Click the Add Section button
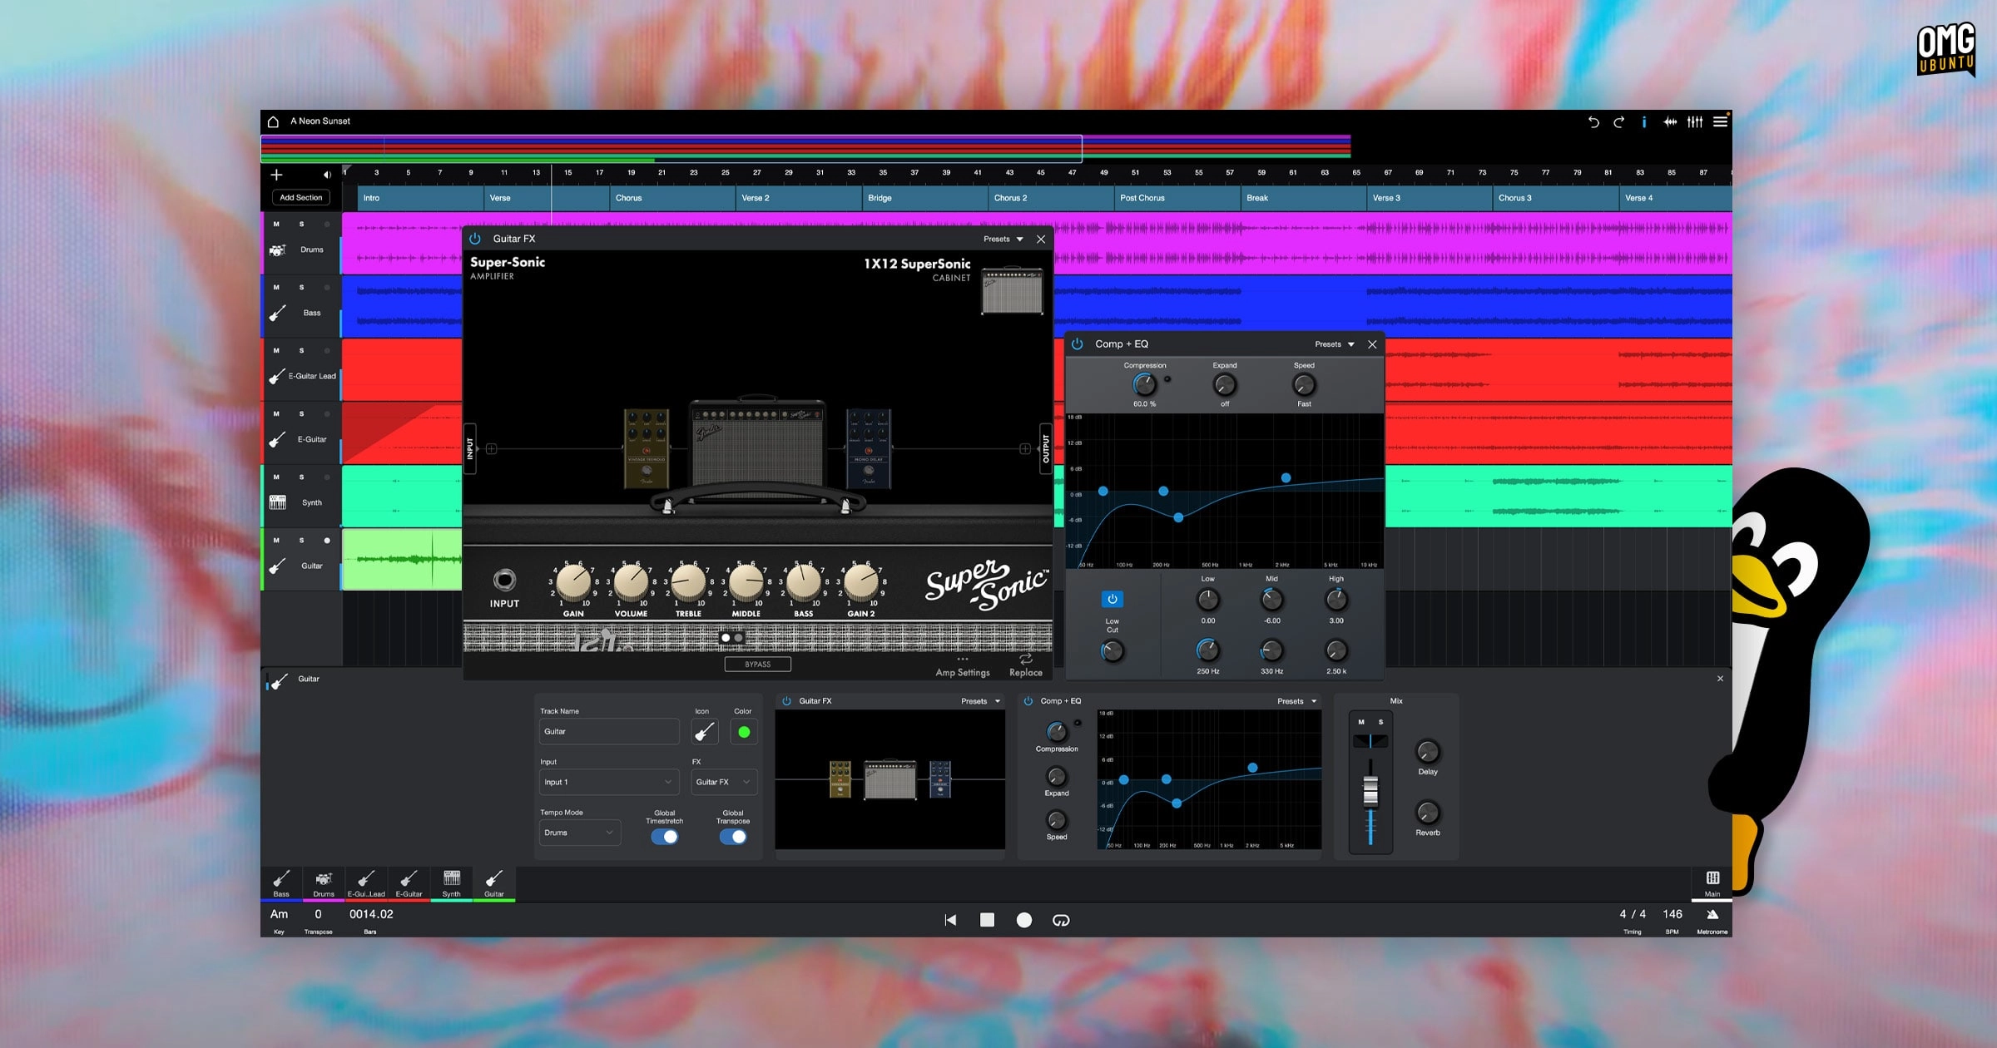Image resolution: width=1997 pixels, height=1048 pixels. tap(301, 198)
